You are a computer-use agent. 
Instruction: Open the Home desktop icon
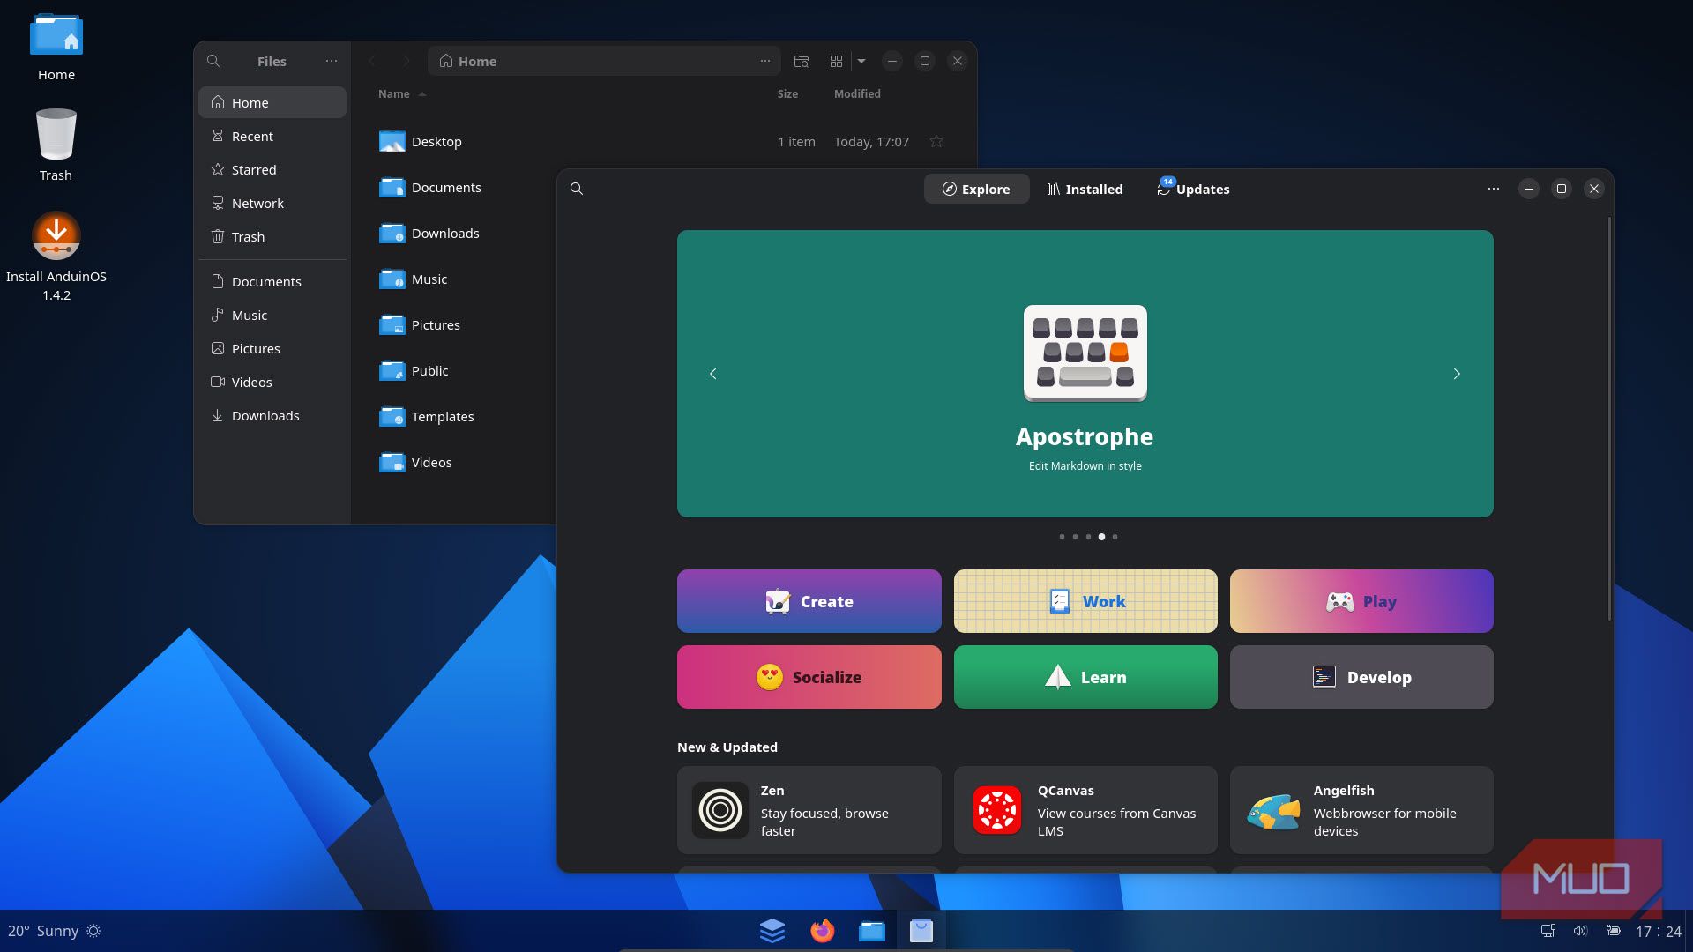coord(56,48)
